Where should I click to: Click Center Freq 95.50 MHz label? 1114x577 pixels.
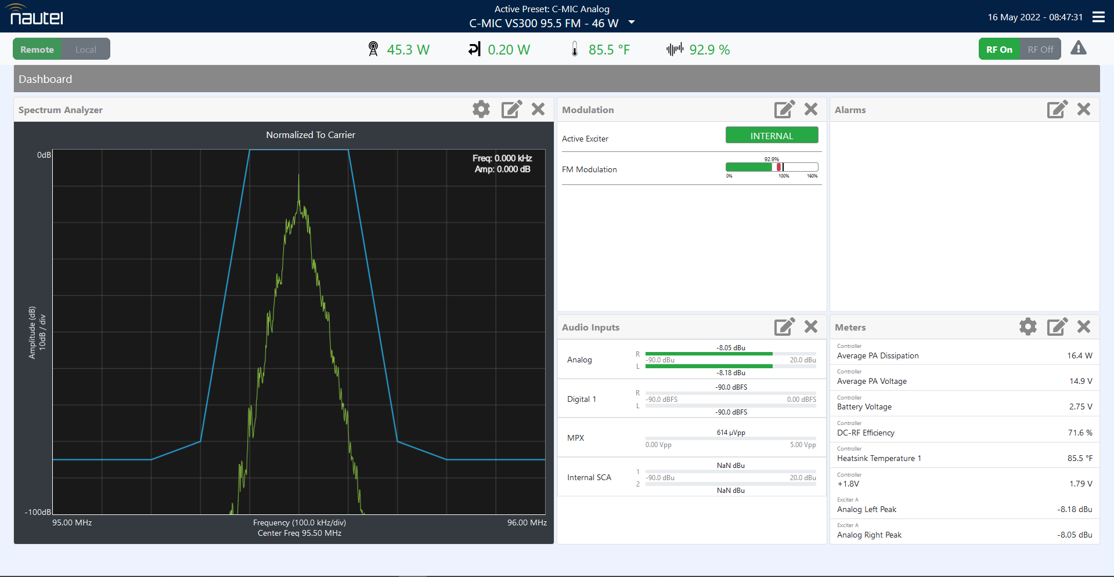[300, 533]
